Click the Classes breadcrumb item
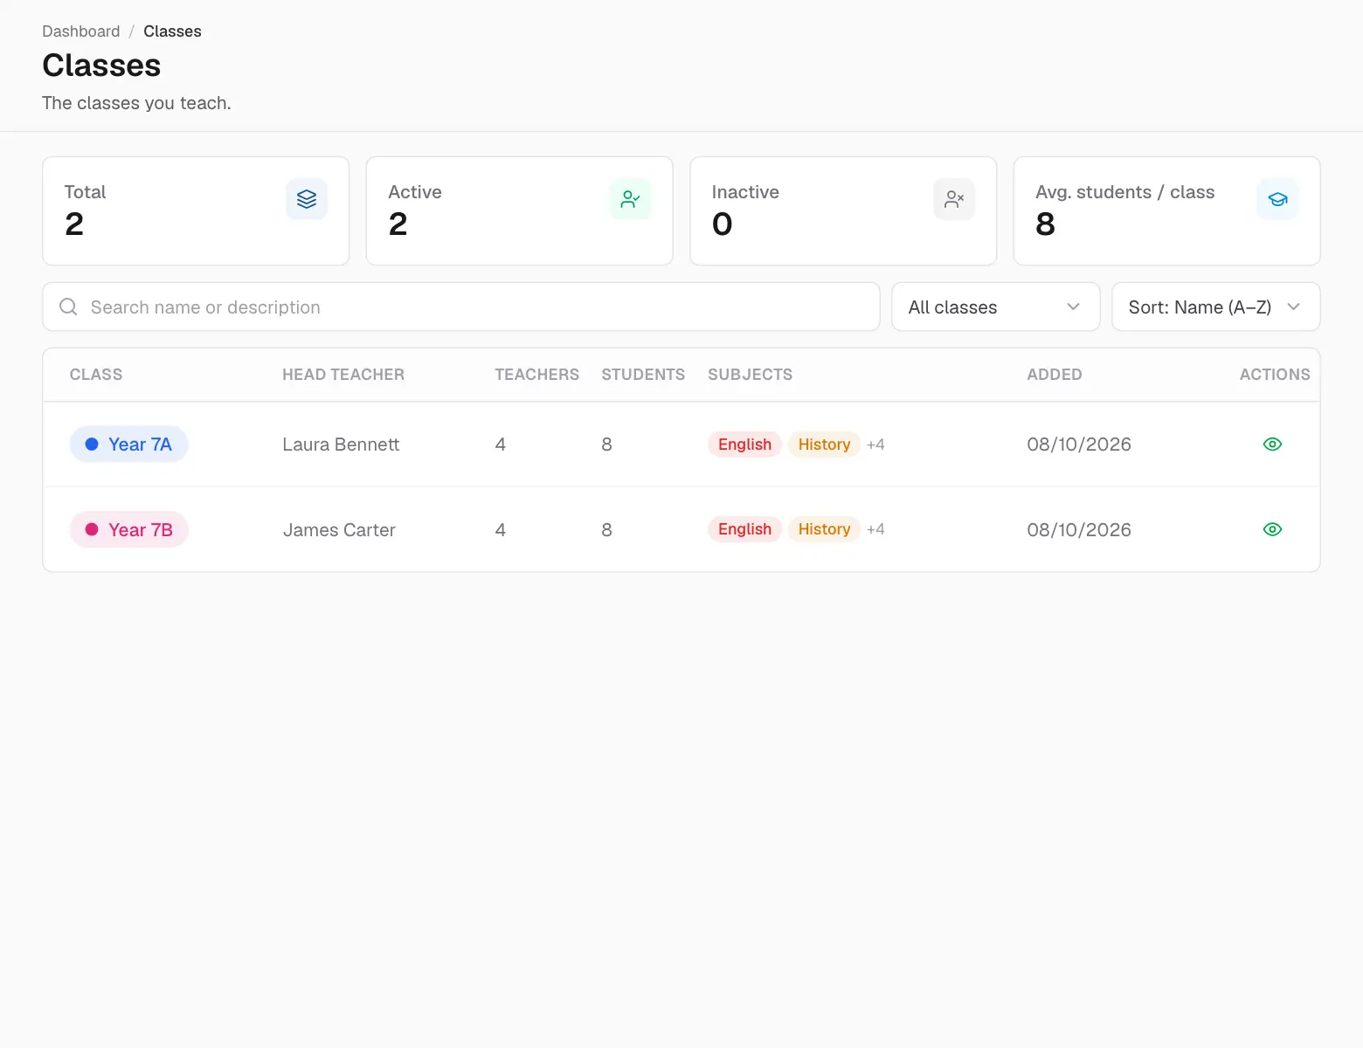 pyautogui.click(x=172, y=31)
